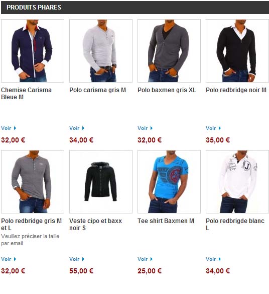Image resolution: width=269 pixels, height=294 pixels.
Task: Click Voir arrow under Polo redbridge noir M
Action: click(220, 128)
